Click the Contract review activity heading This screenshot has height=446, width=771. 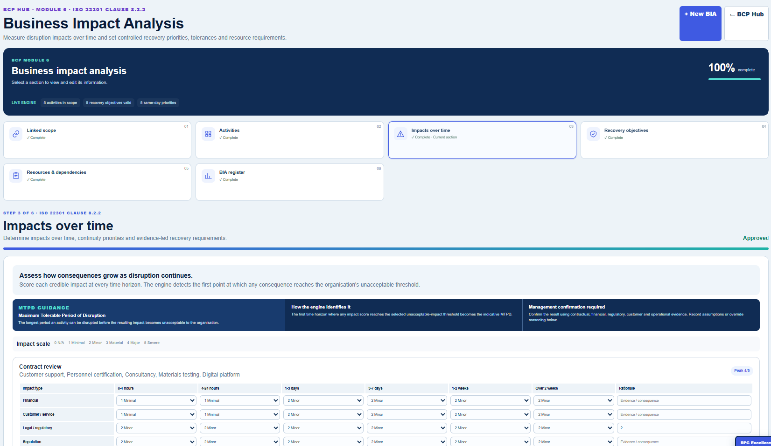tap(40, 367)
